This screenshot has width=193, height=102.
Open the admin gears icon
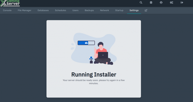point(171,3)
